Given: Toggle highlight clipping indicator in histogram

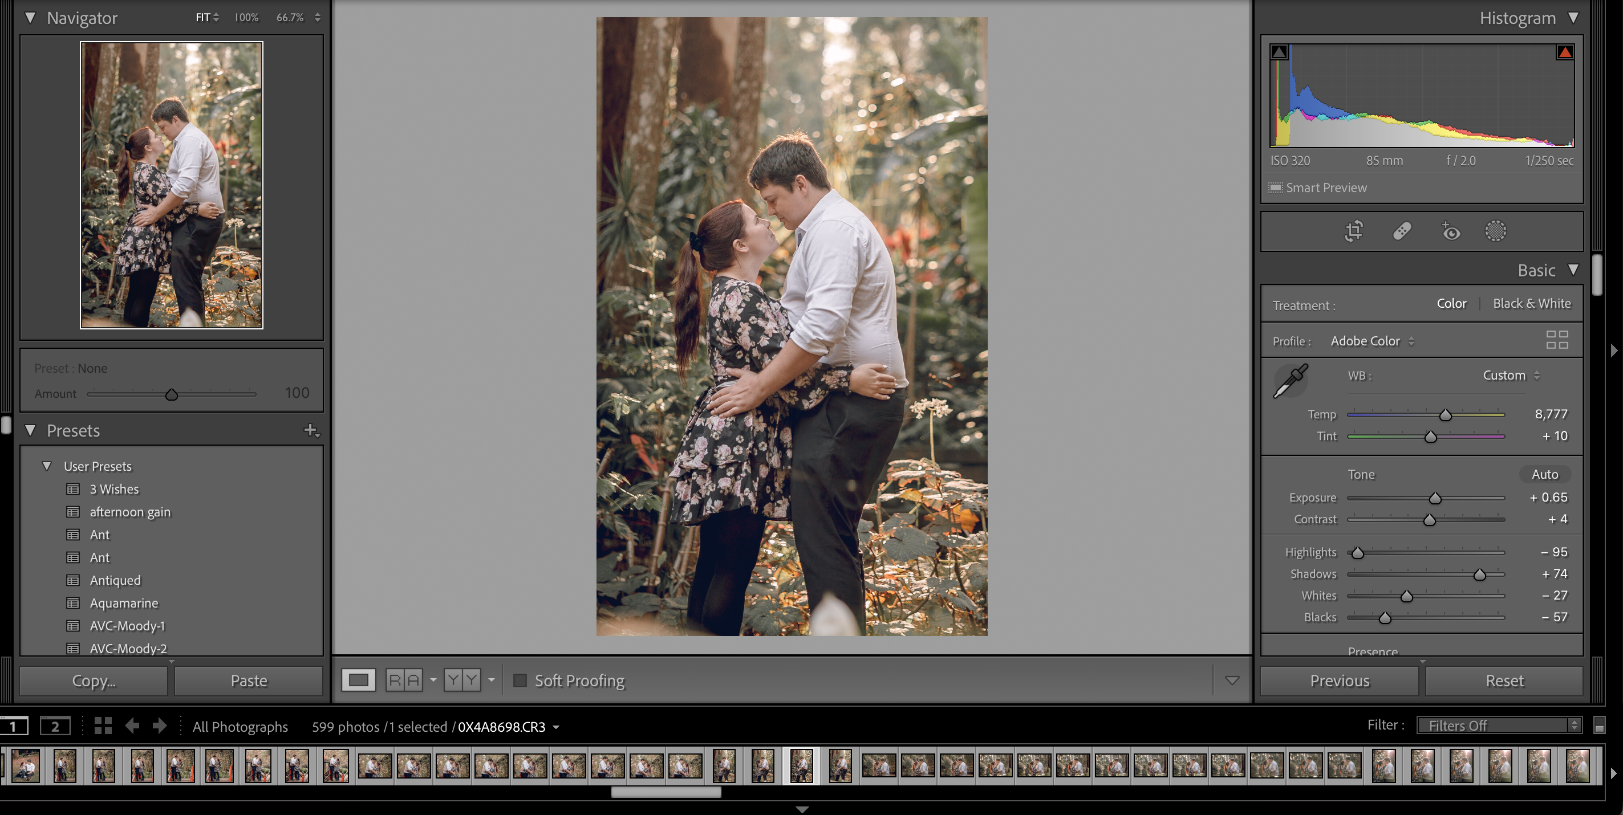Looking at the screenshot, I should coord(1564,52).
